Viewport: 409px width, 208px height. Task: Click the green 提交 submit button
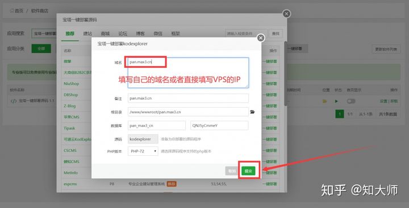click(248, 171)
